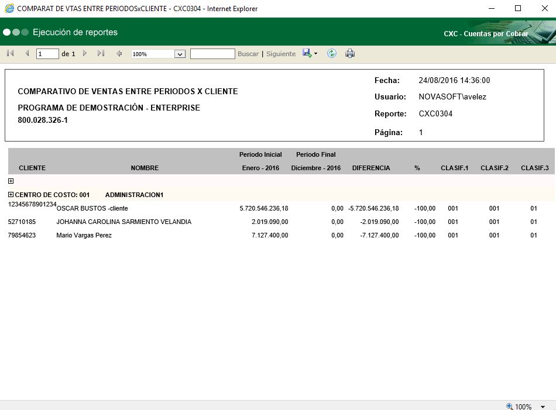Click client ID 79854623
556x410 pixels.
coord(22,235)
